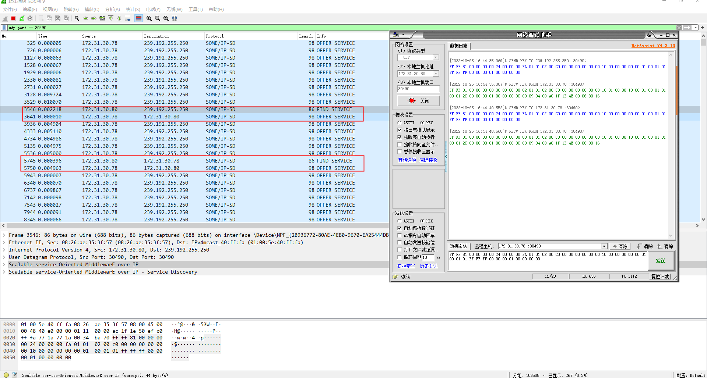This screenshot has height=378, width=707.
Task: Toggle packet list colorize rules icon
Action: [x=138, y=18]
